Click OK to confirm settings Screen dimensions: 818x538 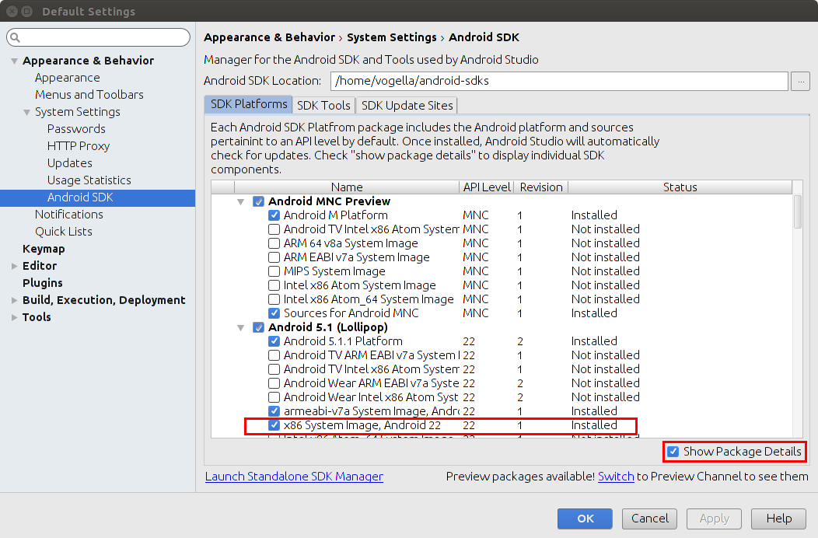585,519
